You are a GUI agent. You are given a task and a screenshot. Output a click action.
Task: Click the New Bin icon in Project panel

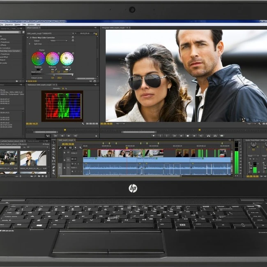pos(39,176)
